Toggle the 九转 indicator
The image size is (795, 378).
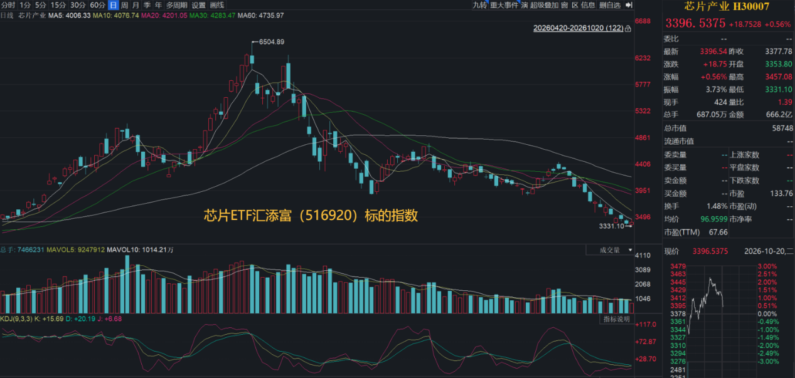point(479,5)
